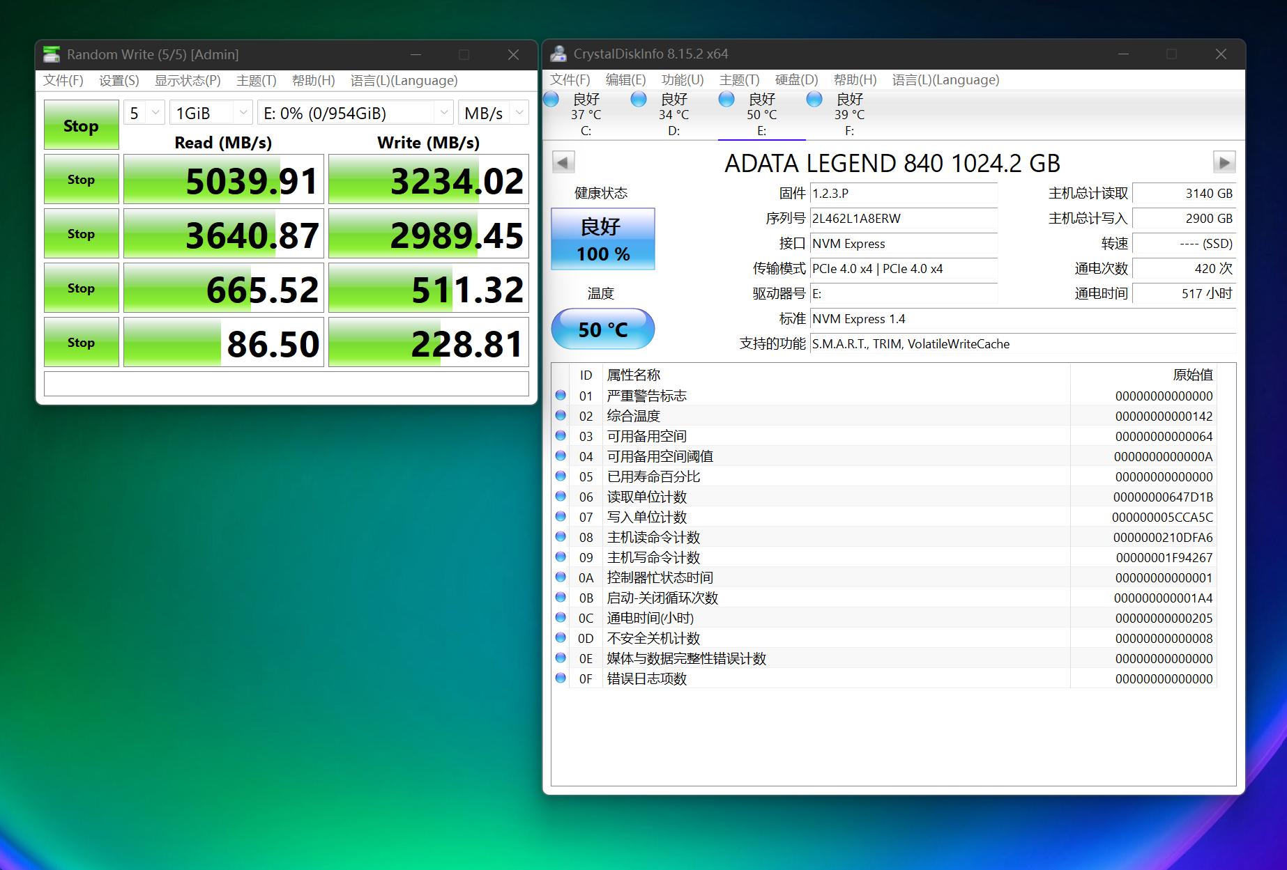Click the 良好 100% health status indicator
This screenshot has height=870, width=1287.
pyautogui.click(x=602, y=239)
